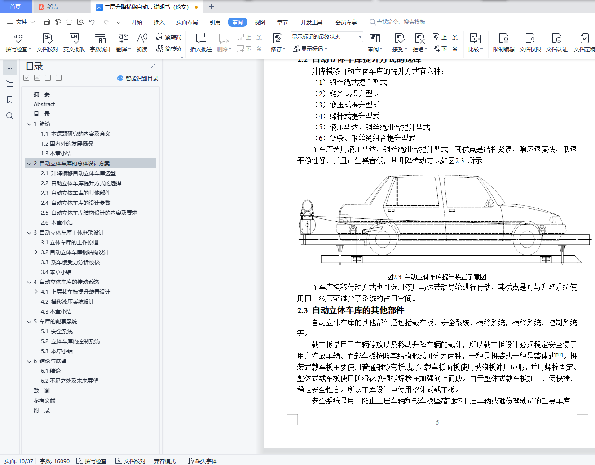Switch to the 页面布局 ribbon tab
The height and width of the screenshot is (465, 595).
click(x=187, y=22)
